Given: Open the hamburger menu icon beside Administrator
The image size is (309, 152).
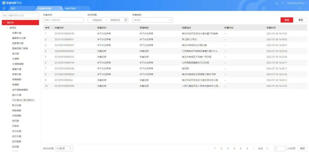Looking at the screenshot, I should click(x=283, y=3).
